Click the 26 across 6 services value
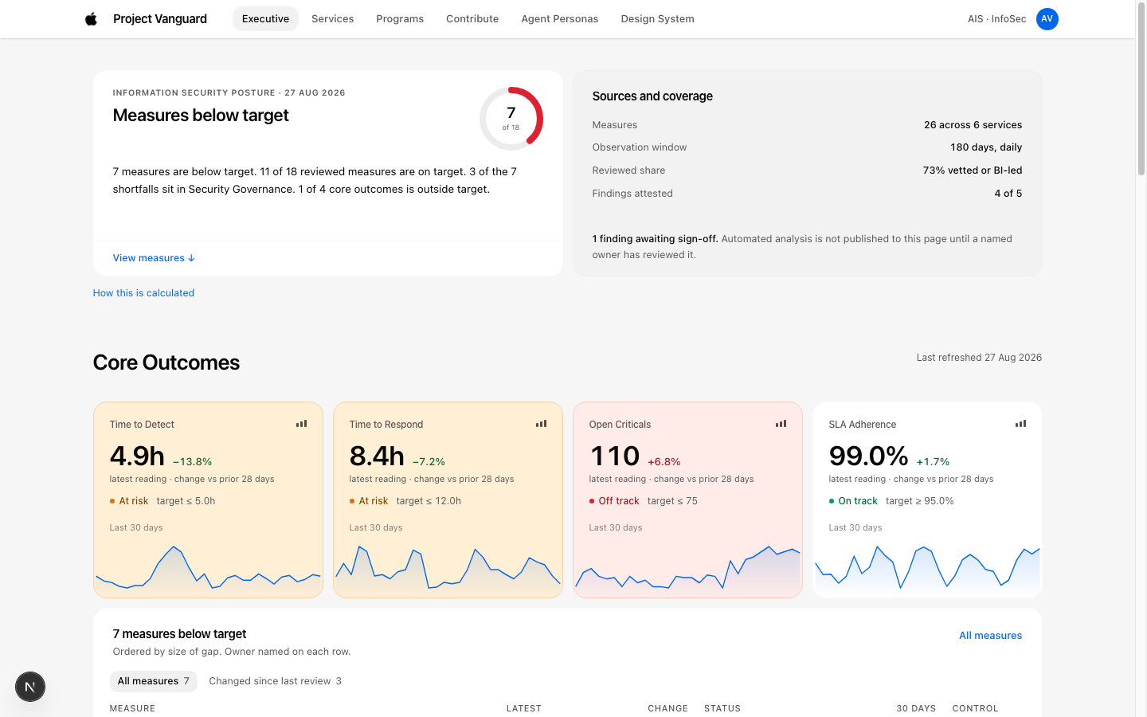 [973, 125]
